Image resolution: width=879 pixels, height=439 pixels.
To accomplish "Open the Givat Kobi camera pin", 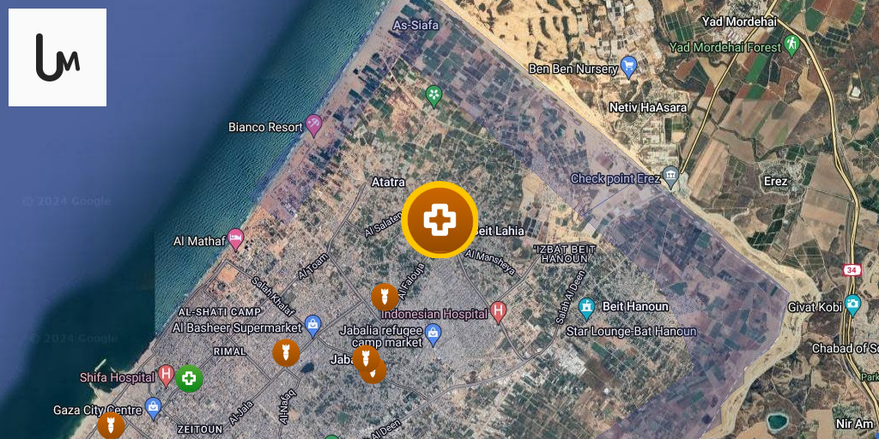I will click(852, 305).
